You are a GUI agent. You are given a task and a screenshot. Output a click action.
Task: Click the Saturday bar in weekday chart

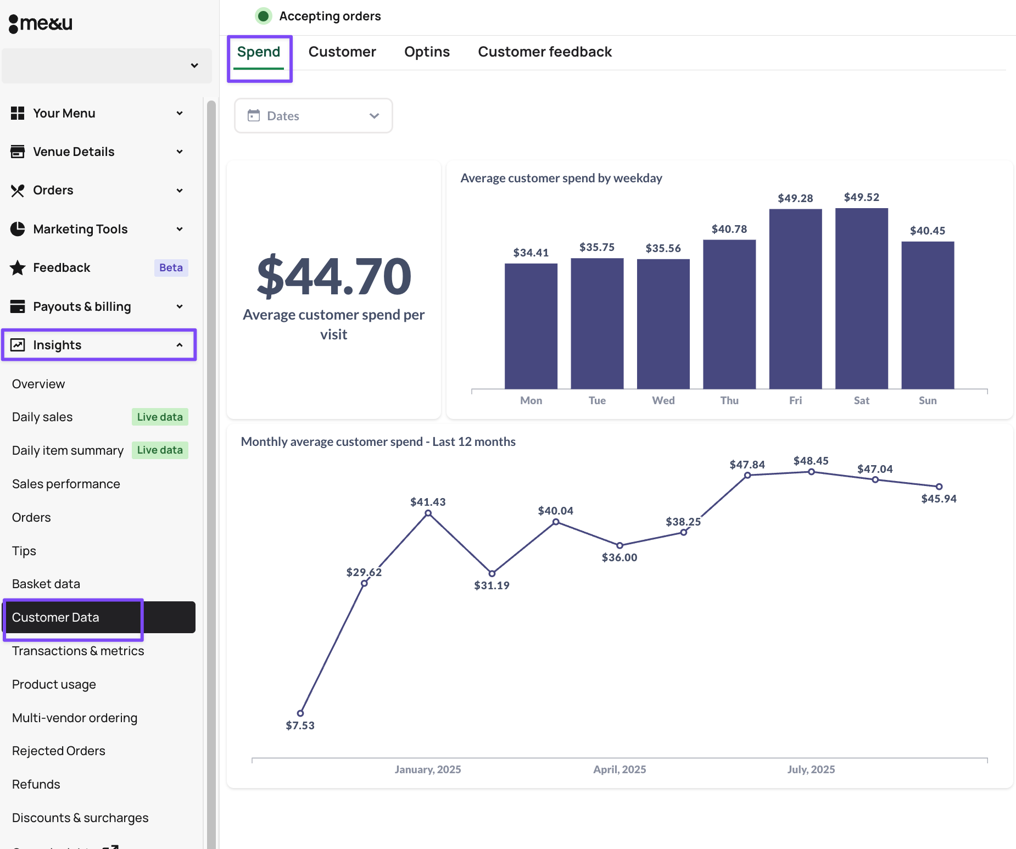861,298
